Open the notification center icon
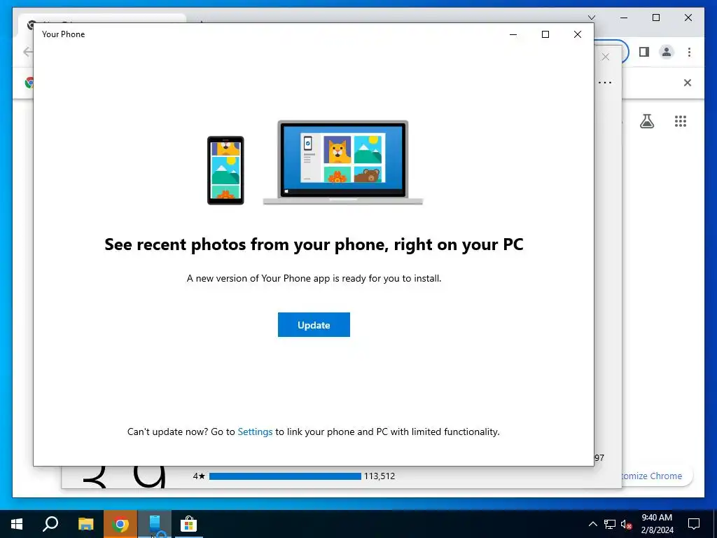Image resolution: width=717 pixels, height=538 pixels. pos(694,524)
